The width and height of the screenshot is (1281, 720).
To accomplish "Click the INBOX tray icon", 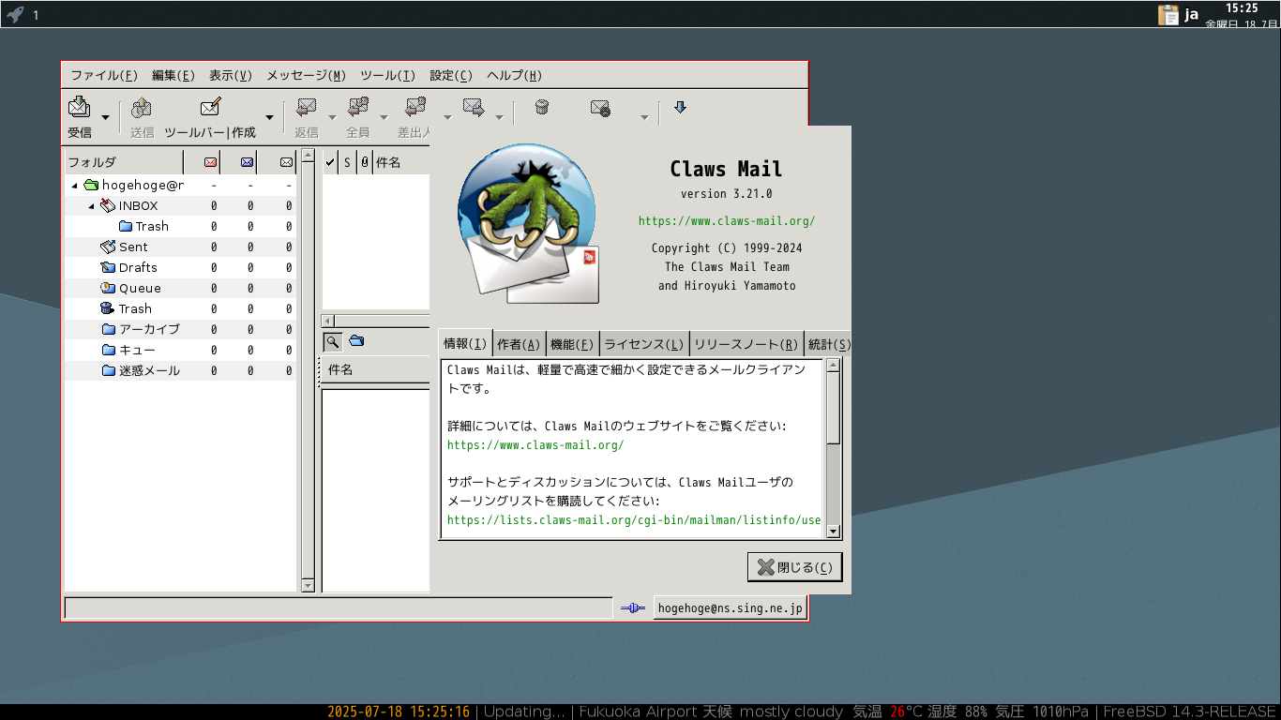I will [x=108, y=205].
